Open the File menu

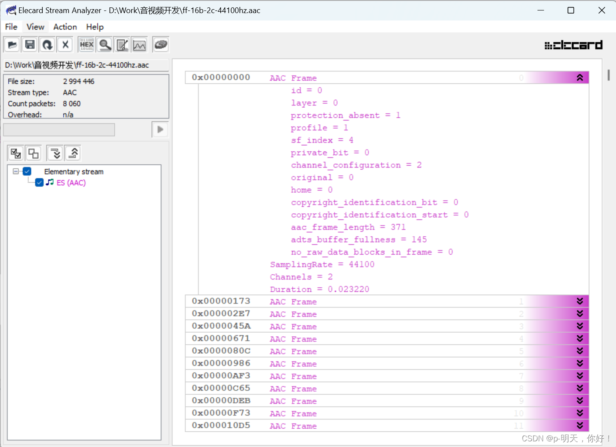(11, 27)
